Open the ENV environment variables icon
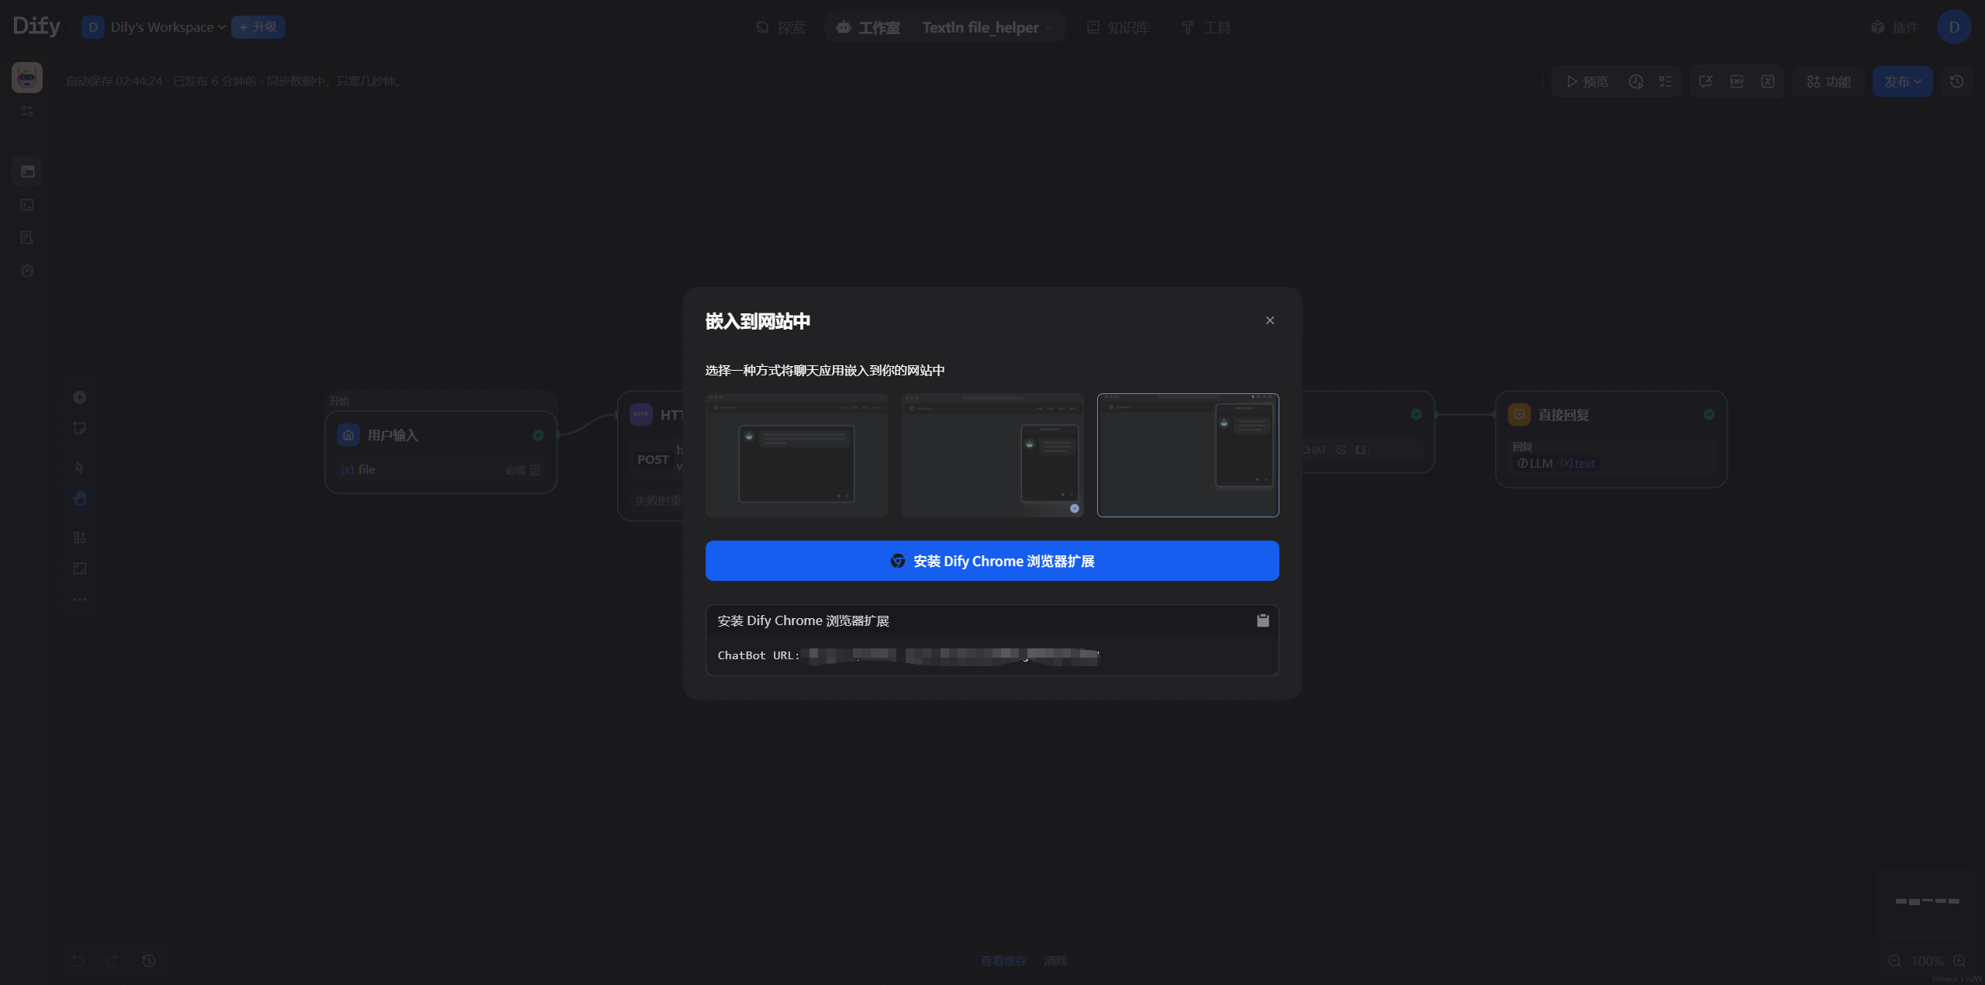 click(x=1736, y=81)
